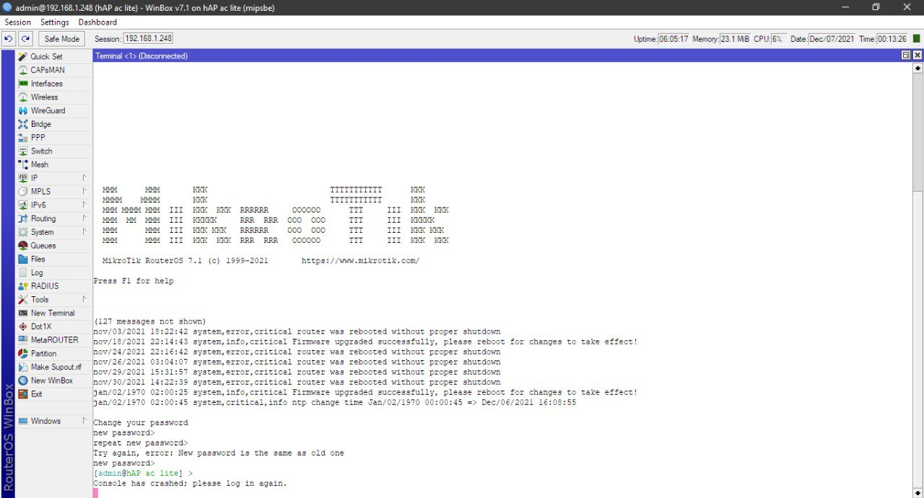Open the Files folder icon

23,259
